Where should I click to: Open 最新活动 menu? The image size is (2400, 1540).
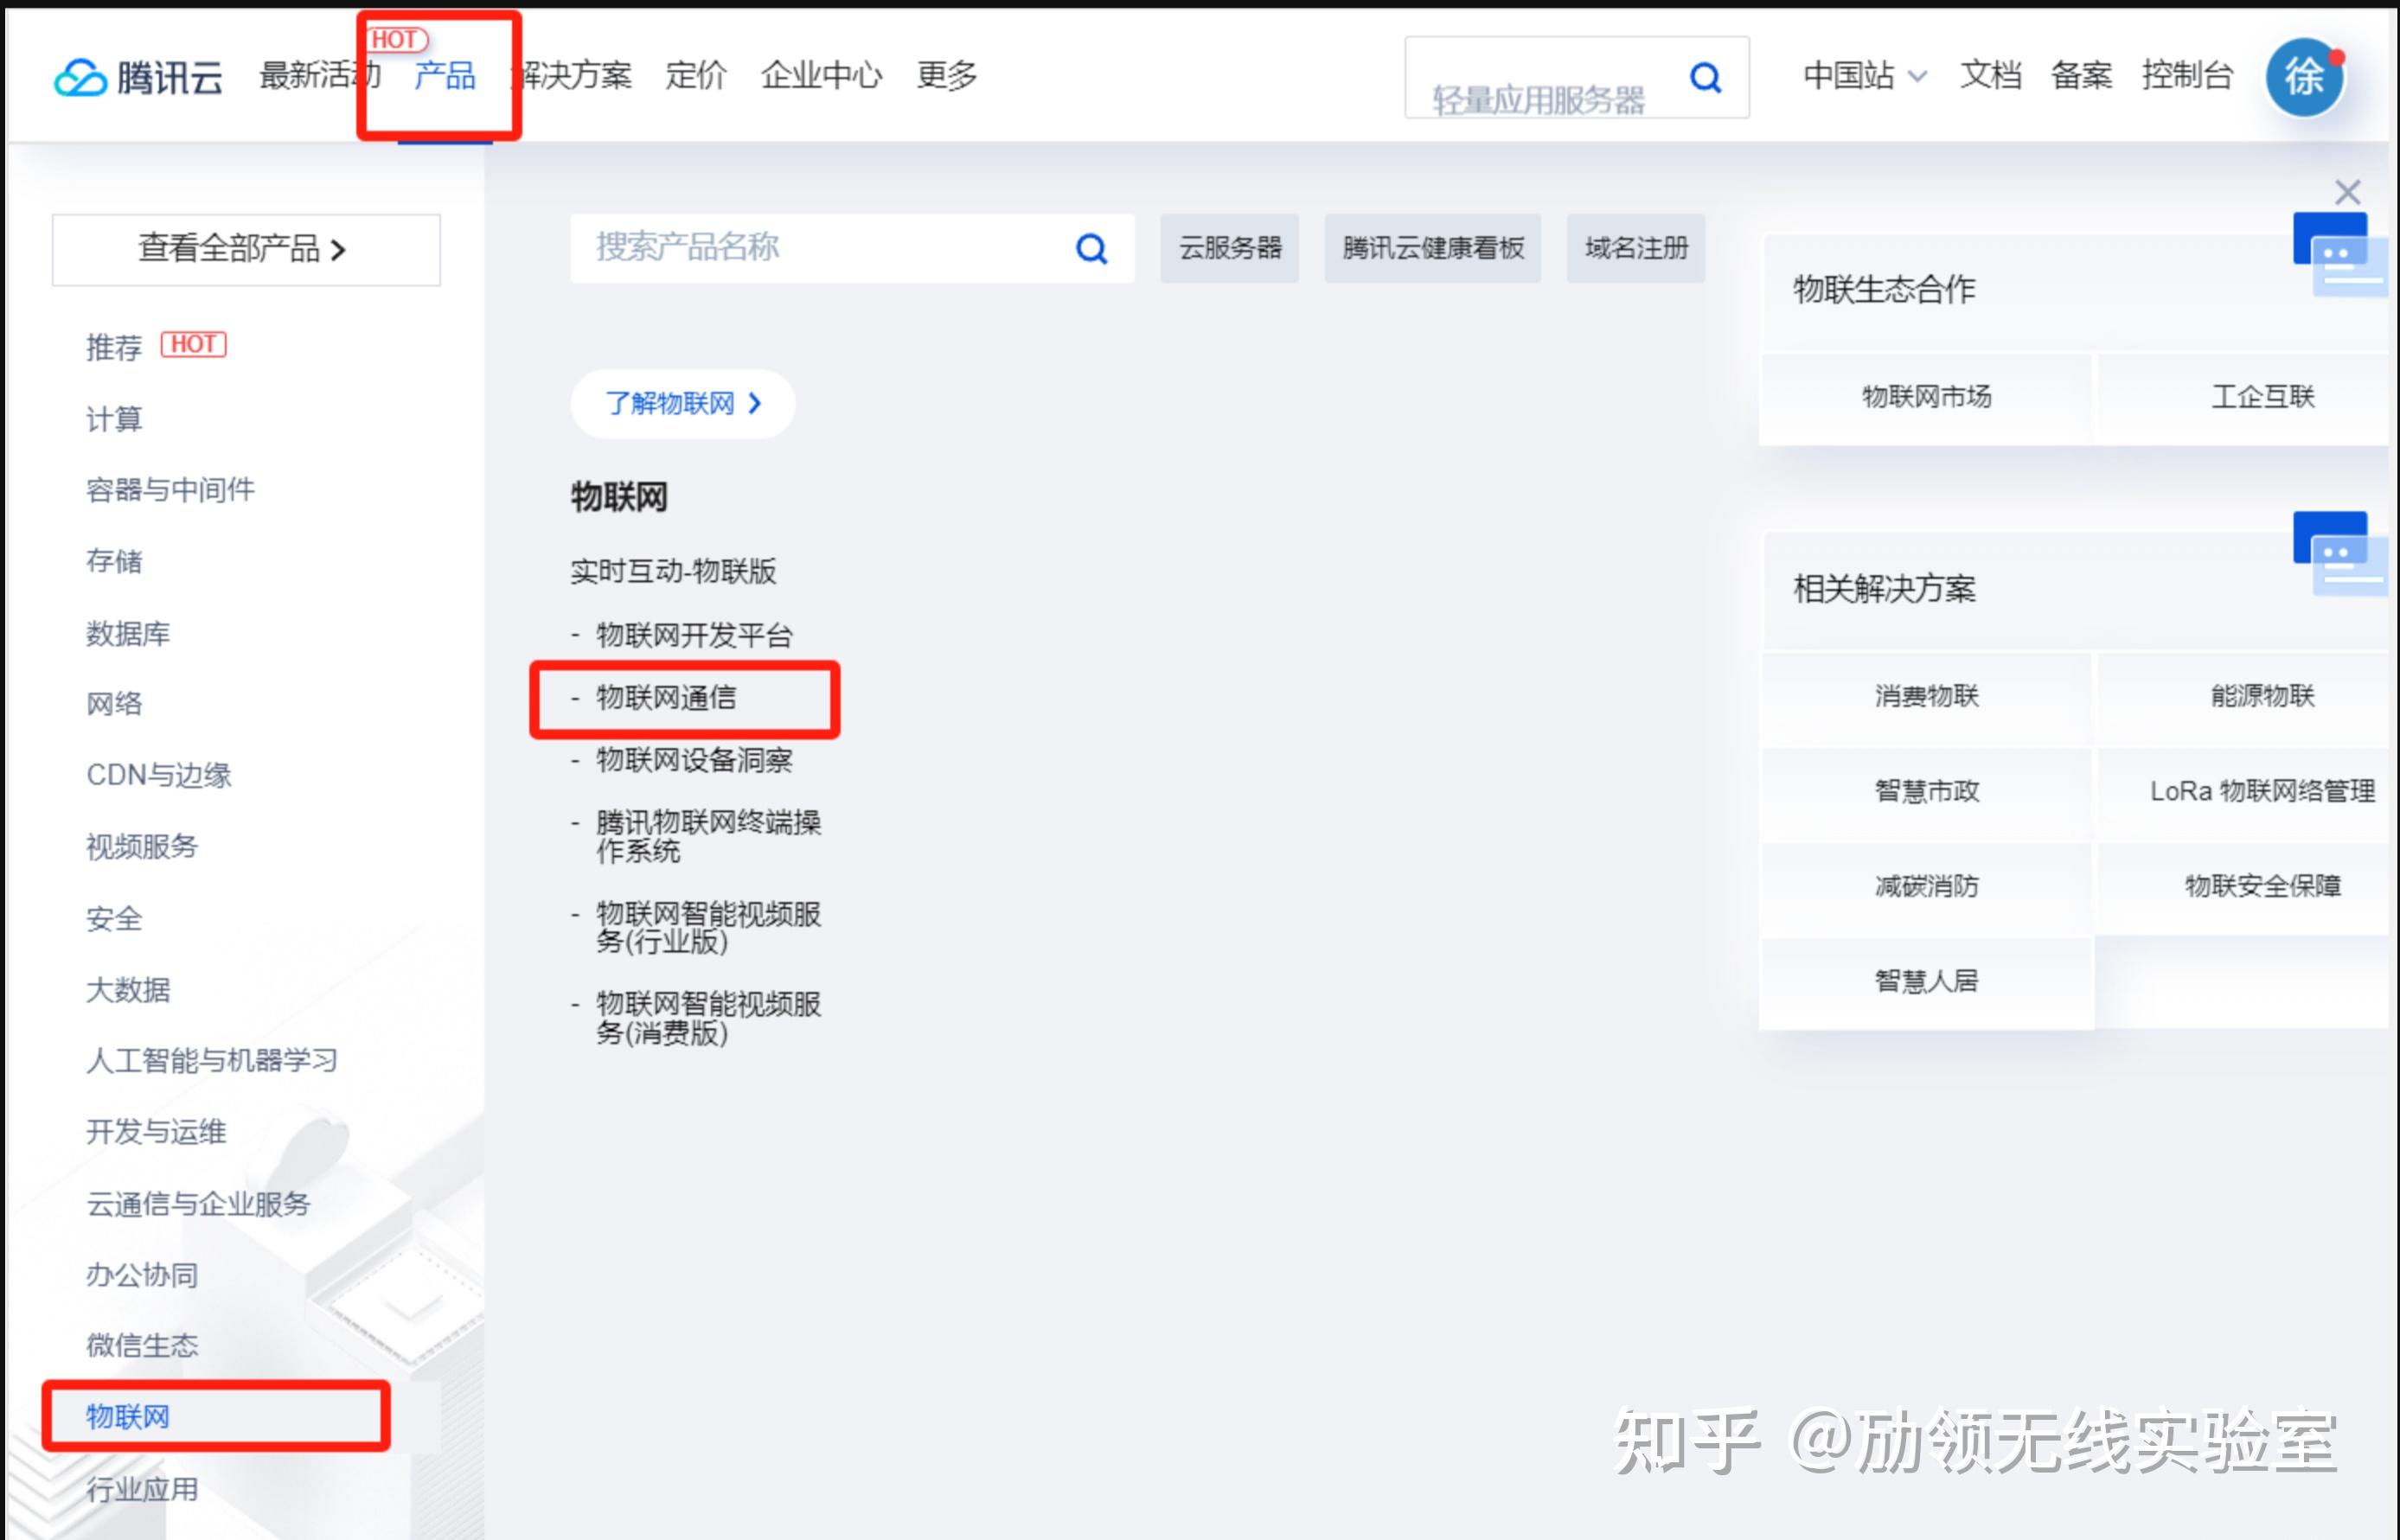pyautogui.click(x=319, y=75)
